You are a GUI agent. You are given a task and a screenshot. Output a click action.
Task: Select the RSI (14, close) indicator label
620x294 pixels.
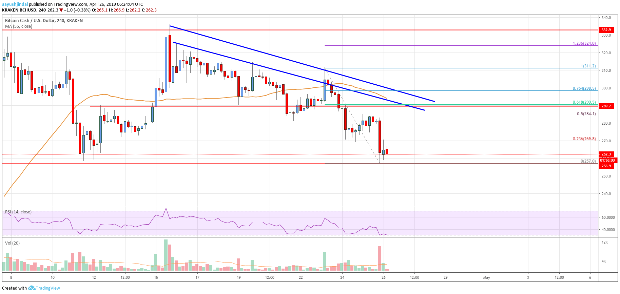coord(18,212)
